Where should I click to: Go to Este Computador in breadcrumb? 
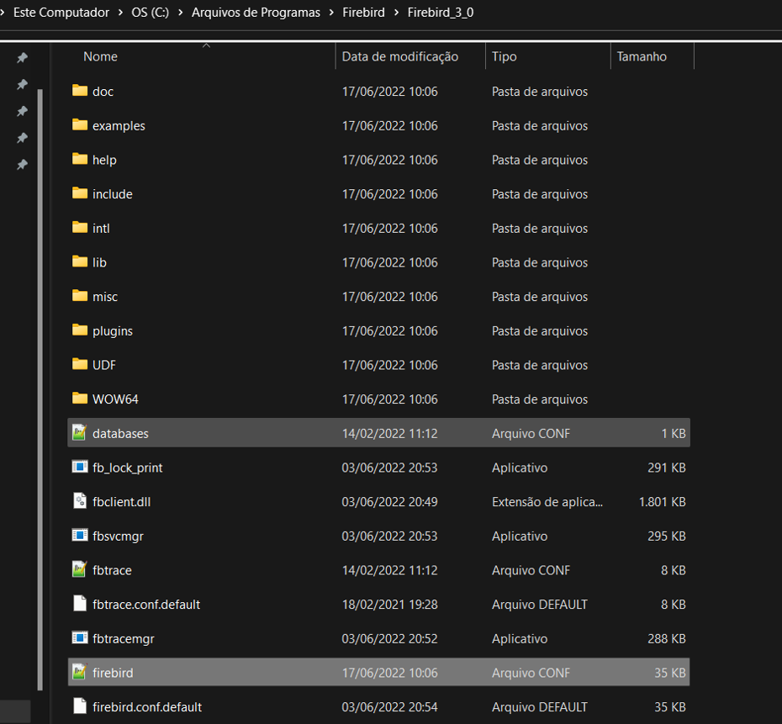61,13
